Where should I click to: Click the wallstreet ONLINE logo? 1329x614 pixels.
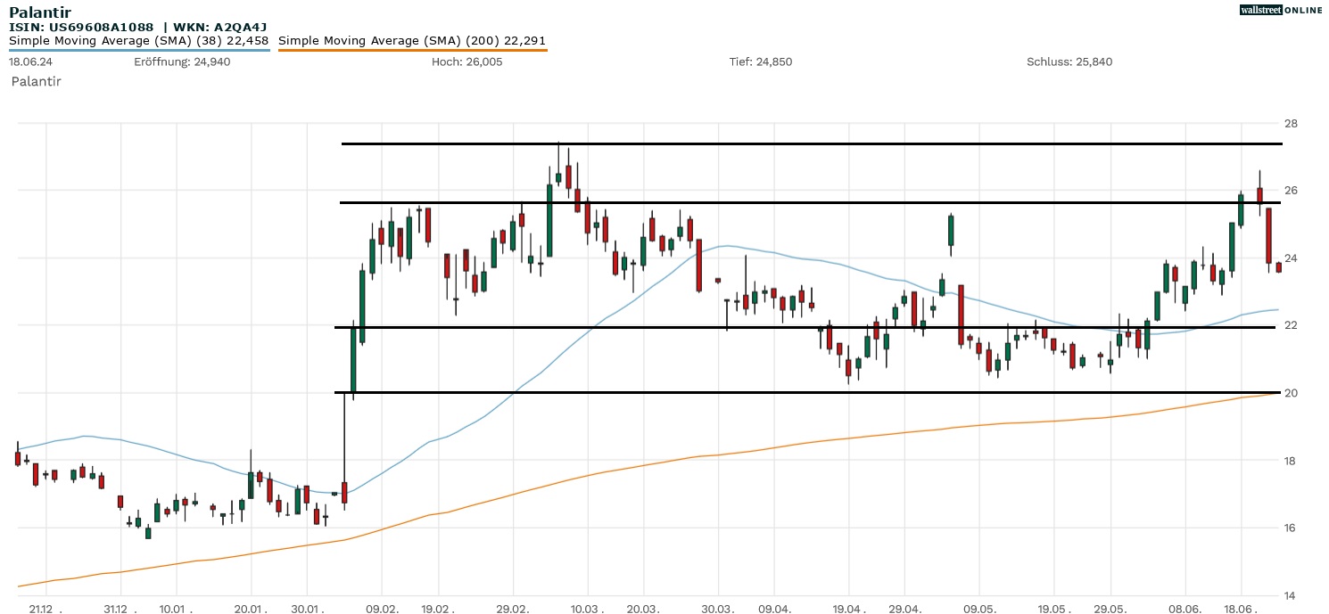[1281, 10]
